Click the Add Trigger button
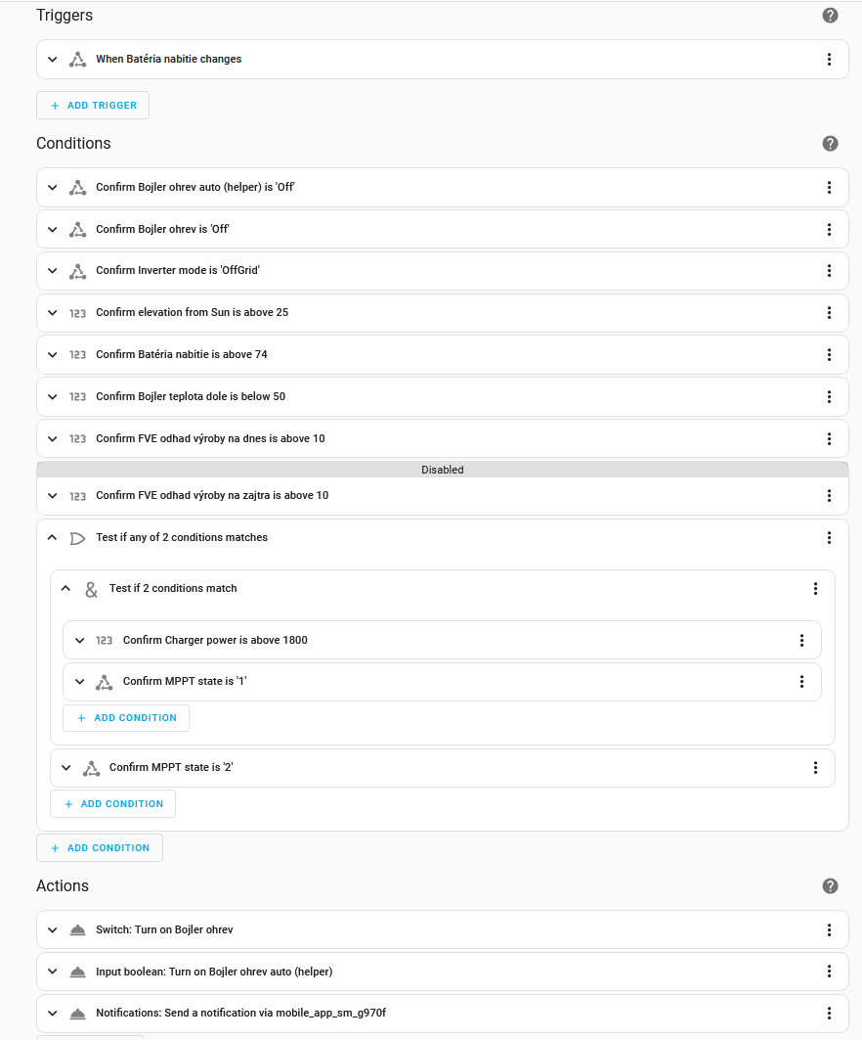862x1040 pixels. pyautogui.click(x=93, y=106)
